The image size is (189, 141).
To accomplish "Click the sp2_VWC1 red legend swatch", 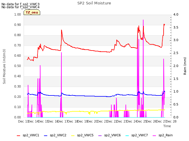I will (18, 136).
